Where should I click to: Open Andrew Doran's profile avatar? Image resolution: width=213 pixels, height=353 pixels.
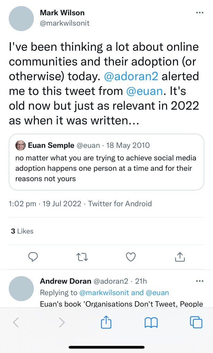pos(21,288)
